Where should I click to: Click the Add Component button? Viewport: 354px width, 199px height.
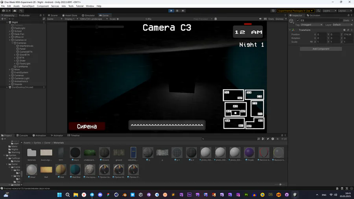coord(321,49)
